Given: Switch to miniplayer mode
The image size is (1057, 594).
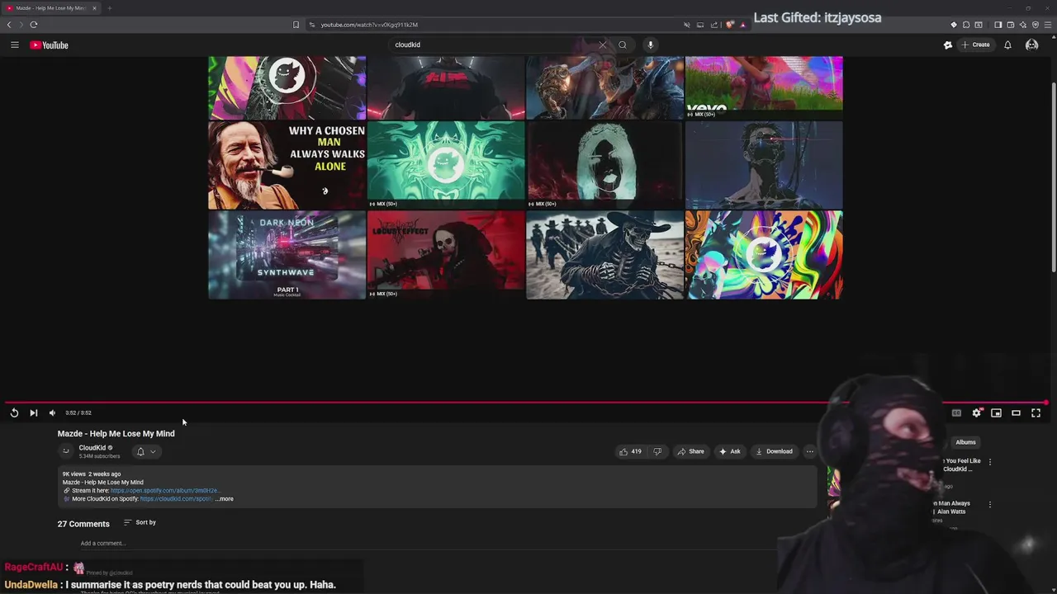Looking at the screenshot, I should coord(997,412).
